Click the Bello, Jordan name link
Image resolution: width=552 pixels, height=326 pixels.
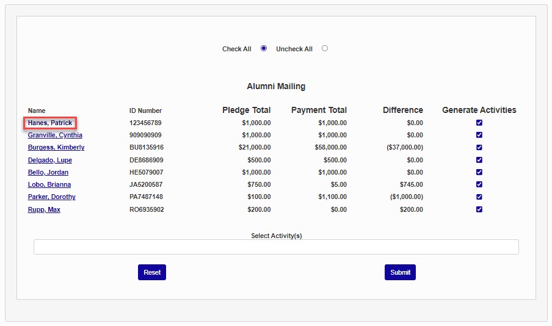[48, 172]
